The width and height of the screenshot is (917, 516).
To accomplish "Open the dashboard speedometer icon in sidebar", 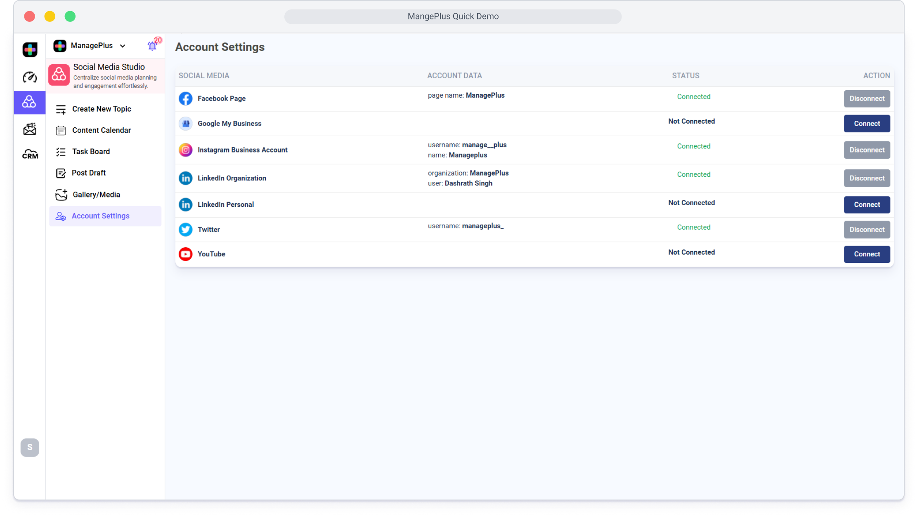I will [30, 77].
